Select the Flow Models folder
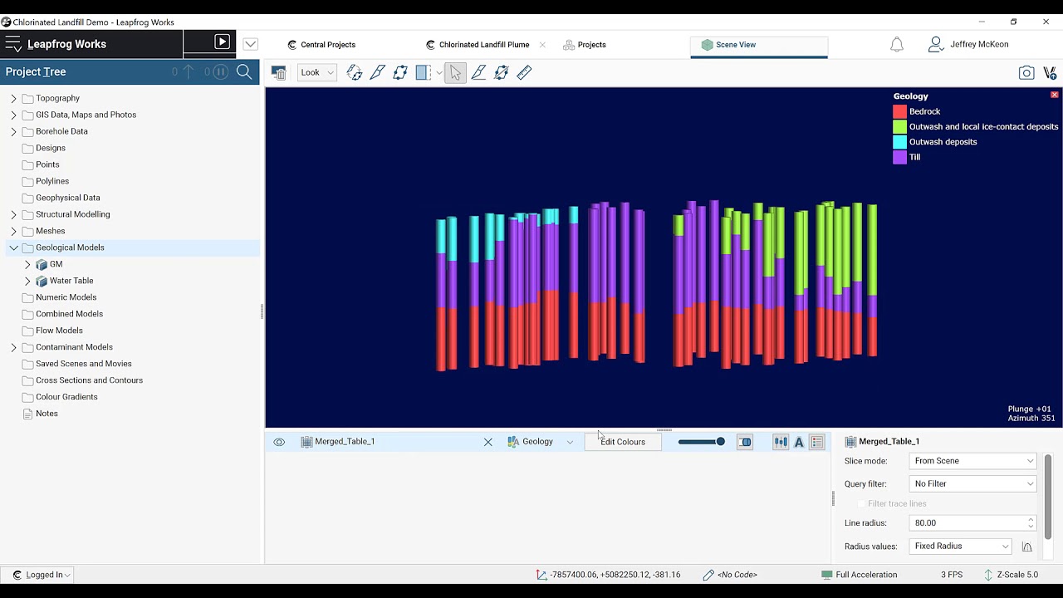Viewport: 1063px width, 598px height. pyautogui.click(x=59, y=331)
